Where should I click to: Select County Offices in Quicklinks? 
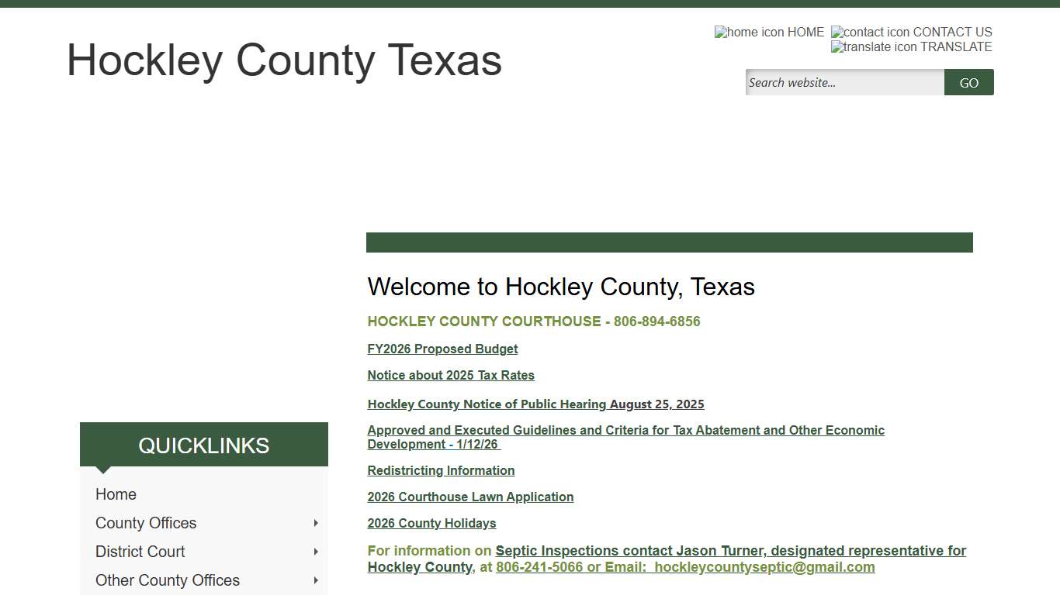click(x=145, y=523)
